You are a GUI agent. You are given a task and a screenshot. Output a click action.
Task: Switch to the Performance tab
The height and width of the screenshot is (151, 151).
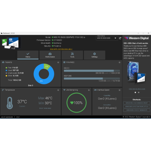tap(50, 55)
